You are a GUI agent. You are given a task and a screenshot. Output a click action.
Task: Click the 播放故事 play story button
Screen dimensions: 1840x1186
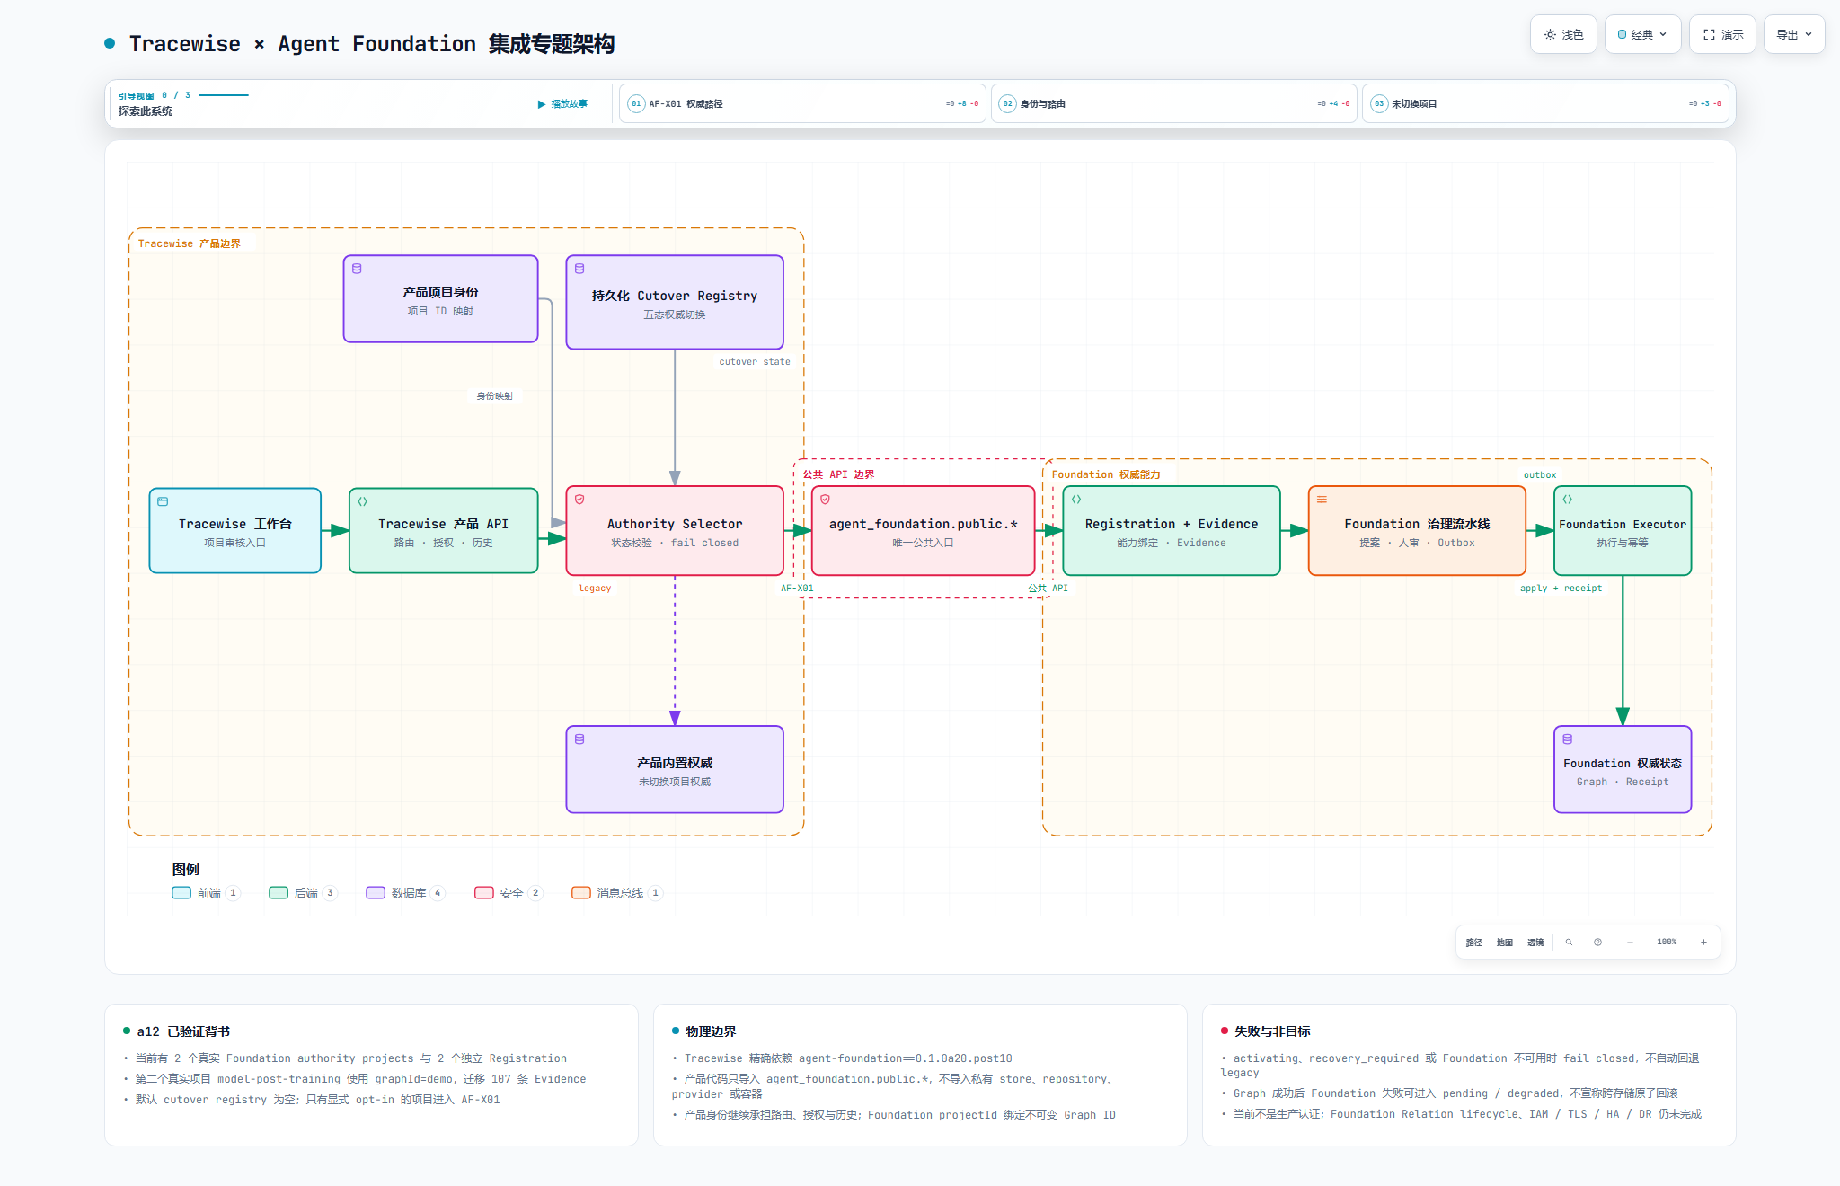pos(562,104)
